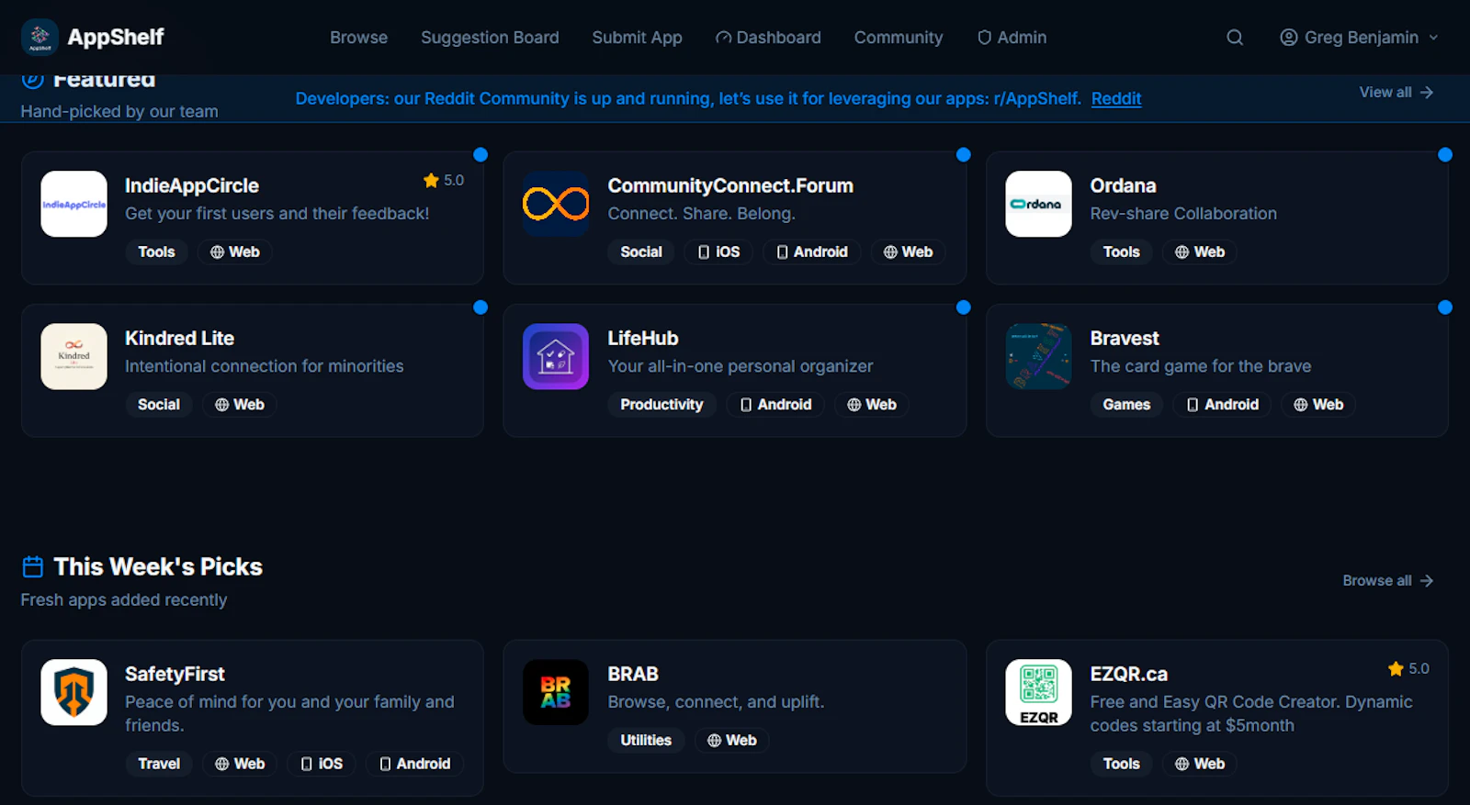This screenshot has width=1470, height=805.
Task: Click the calendar icon beside This Week's Picks
Action: point(33,566)
